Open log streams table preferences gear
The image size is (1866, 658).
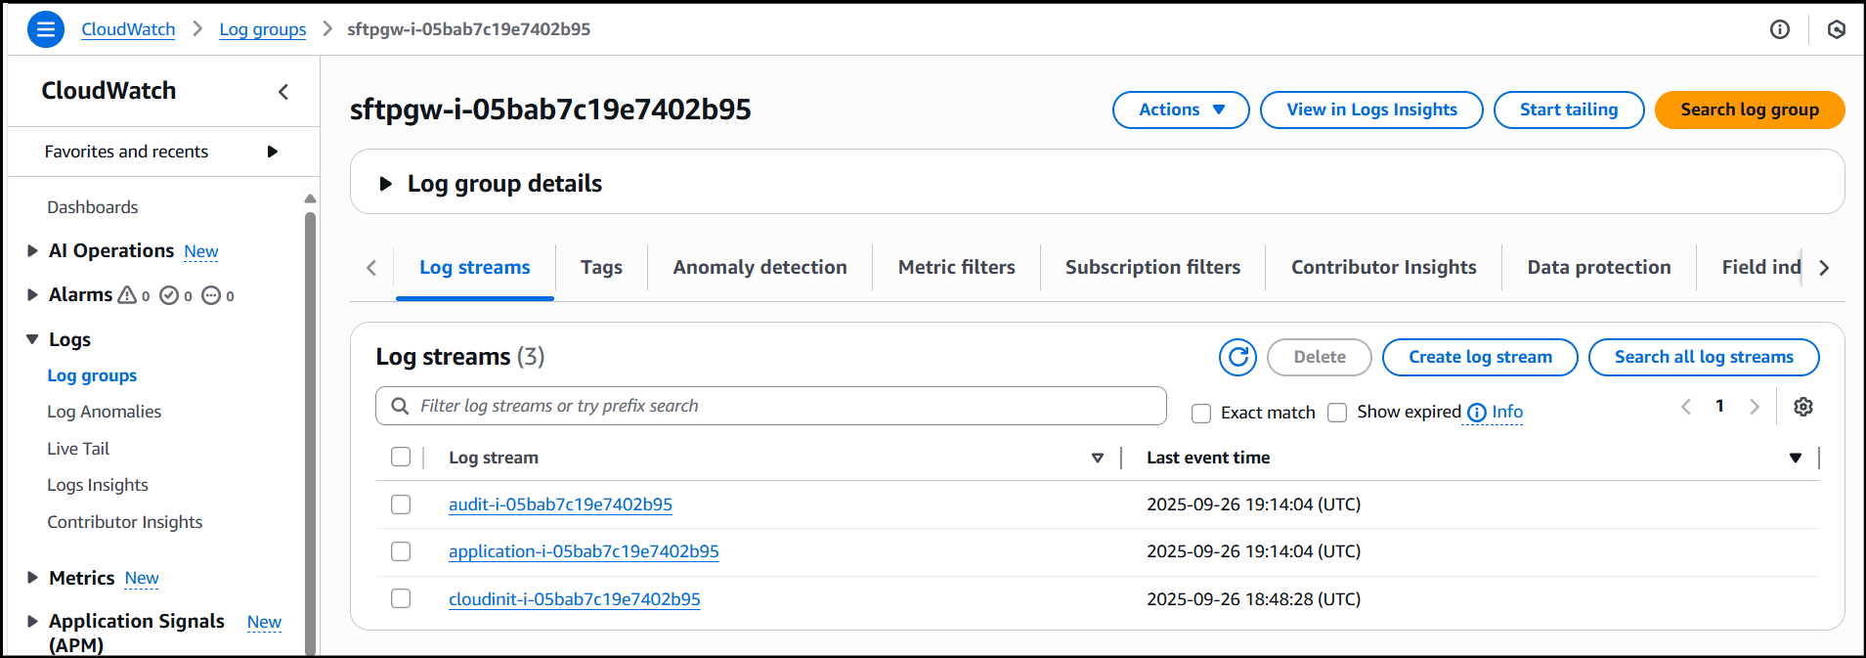pyautogui.click(x=1802, y=407)
